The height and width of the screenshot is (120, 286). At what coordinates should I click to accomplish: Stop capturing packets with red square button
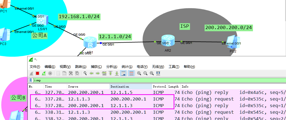(37, 73)
